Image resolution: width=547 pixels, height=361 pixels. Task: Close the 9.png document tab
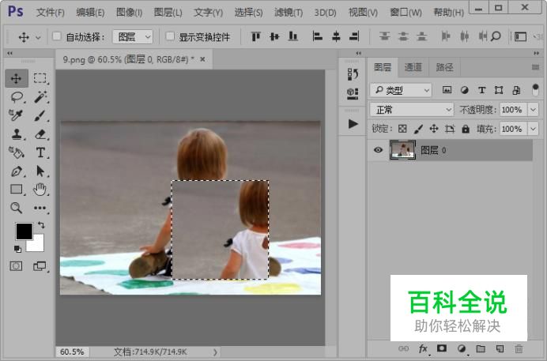[x=202, y=59]
